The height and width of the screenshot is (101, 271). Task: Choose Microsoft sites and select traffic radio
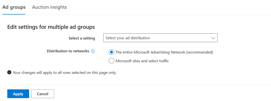tap(111, 61)
